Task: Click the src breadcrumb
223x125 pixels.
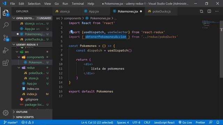Action: (58, 18)
